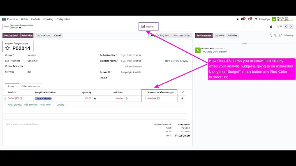The height and width of the screenshot is (166, 296).
Task: Click the chatter search magnifier icon
Action: pos(271,35)
